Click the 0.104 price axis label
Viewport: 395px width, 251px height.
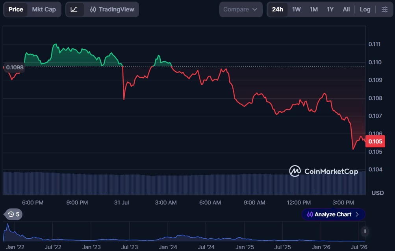[375, 169]
